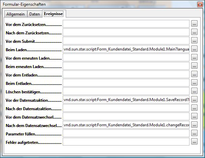This screenshot has width=205, height=158.
Task: Click the empty Vor dem Submit field
Action: [126, 40]
